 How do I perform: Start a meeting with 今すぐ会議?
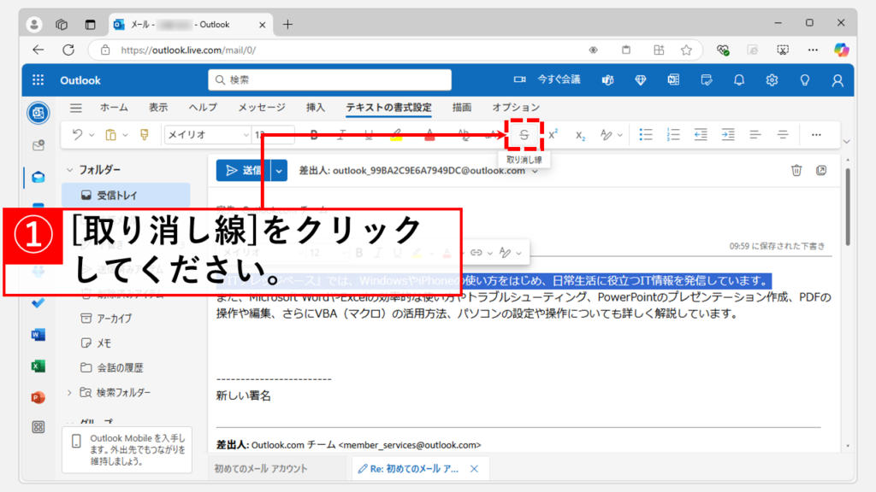pyautogui.click(x=547, y=79)
